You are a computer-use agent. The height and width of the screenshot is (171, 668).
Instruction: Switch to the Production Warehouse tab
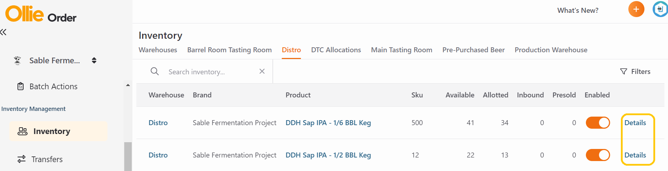[551, 50]
